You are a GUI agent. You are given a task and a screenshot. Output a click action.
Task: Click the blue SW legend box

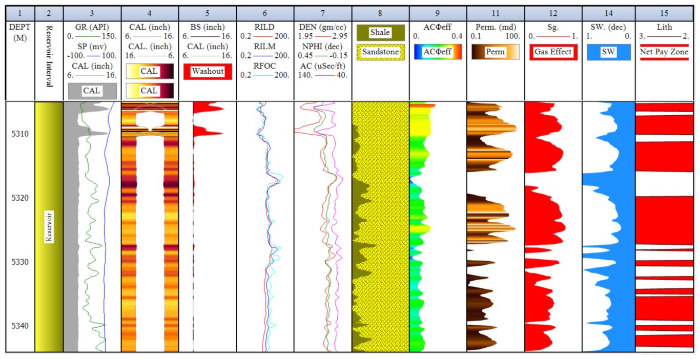(x=608, y=52)
